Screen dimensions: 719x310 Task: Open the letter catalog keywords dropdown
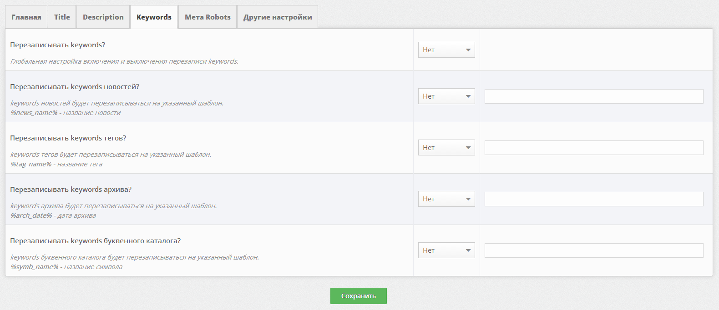point(446,250)
